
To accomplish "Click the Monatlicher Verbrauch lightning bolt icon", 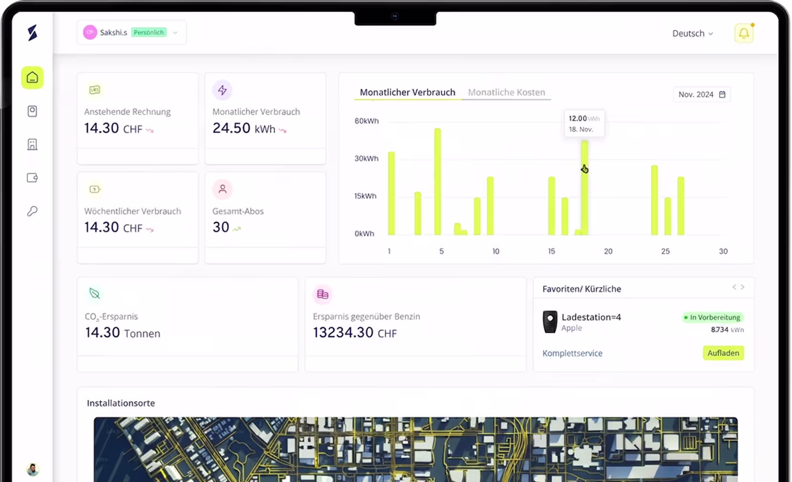I will [x=222, y=90].
